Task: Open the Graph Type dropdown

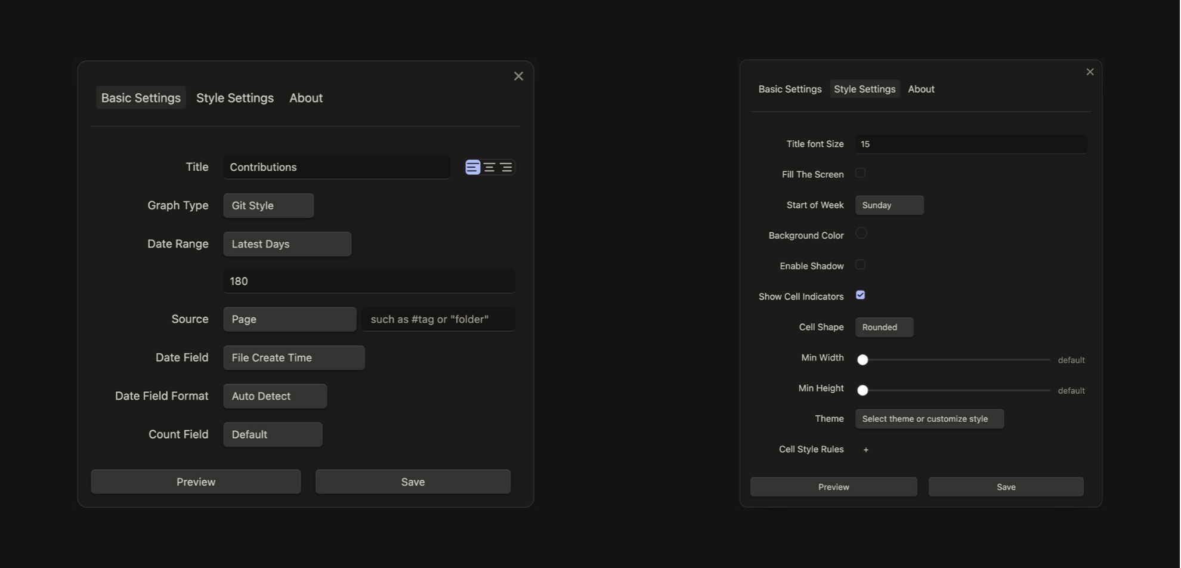Action: pyautogui.click(x=268, y=205)
